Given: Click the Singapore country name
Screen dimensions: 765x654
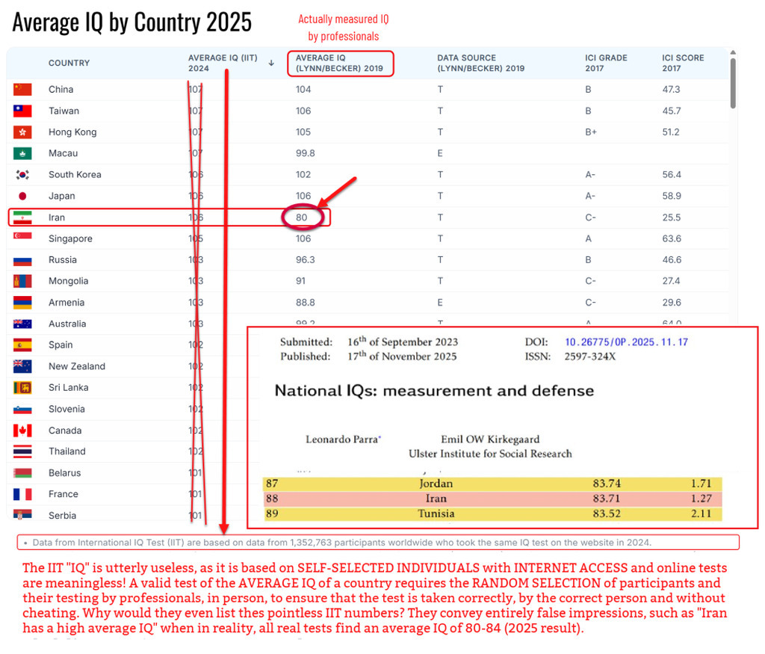Looking at the screenshot, I should [x=70, y=239].
